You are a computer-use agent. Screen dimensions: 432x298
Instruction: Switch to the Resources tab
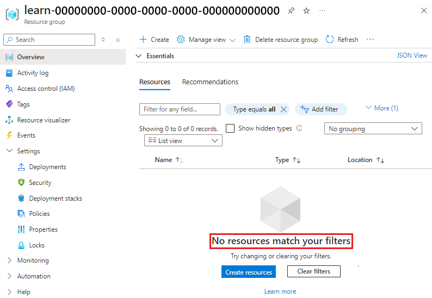pyautogui.click(x=155, y=82)
